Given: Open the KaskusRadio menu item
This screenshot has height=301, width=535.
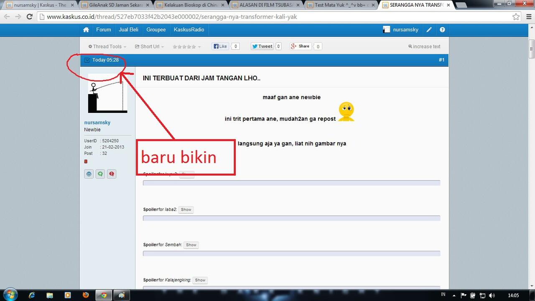Looking at the screenshot, I should click(x=189, y=30).
